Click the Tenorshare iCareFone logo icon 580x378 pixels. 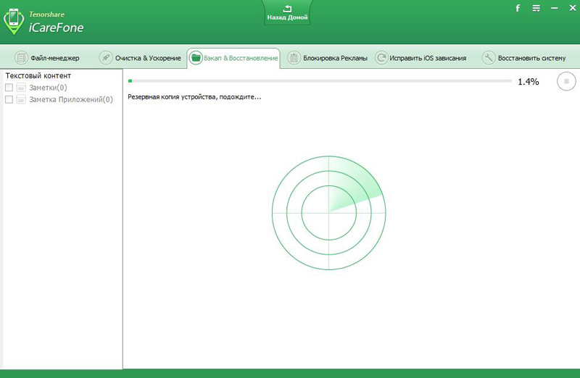click(x=14, y=21)
